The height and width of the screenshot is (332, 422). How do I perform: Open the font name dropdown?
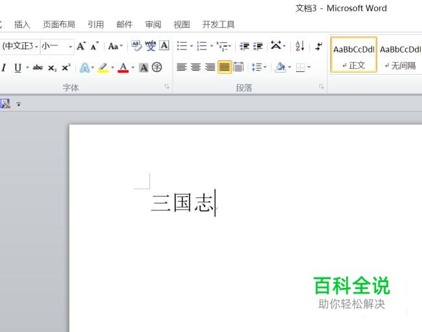(36, 47)
